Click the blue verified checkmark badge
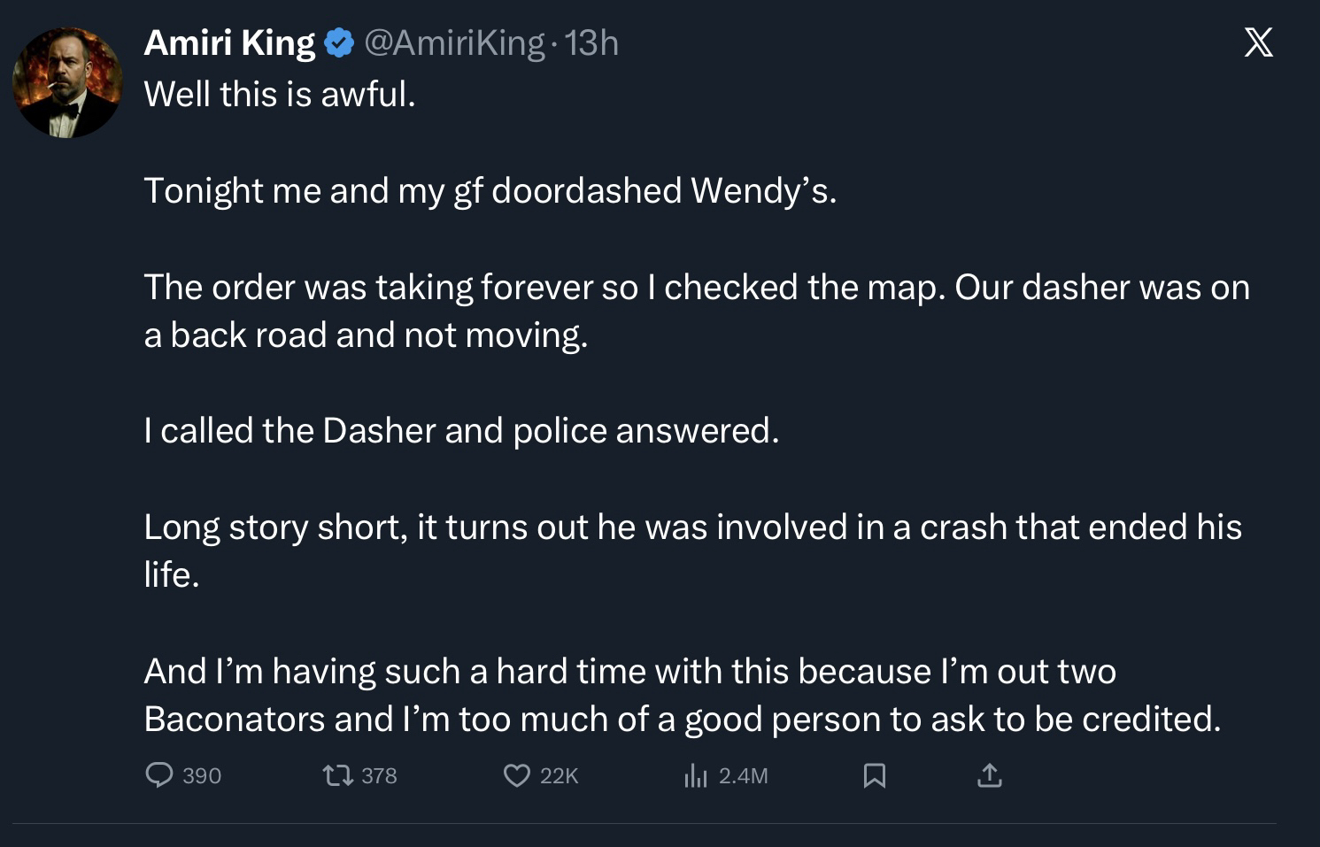Viewport: 1320px width, 847px height. click(339, 42)
